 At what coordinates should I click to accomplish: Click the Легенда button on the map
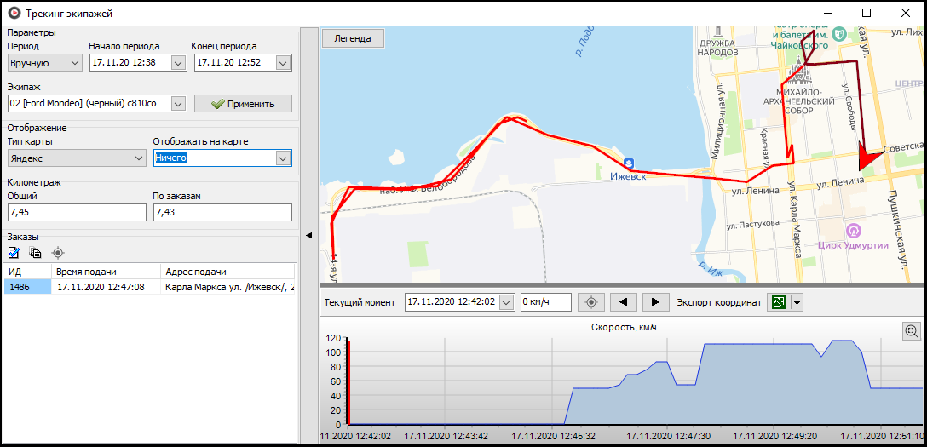[x=353, y=38]
